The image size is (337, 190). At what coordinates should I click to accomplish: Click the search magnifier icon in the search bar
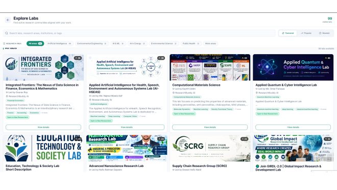tap(7, 33)
